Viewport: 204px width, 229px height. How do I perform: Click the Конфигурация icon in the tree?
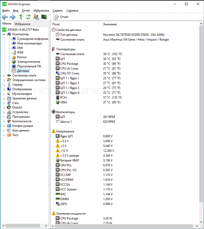[9, 126]
